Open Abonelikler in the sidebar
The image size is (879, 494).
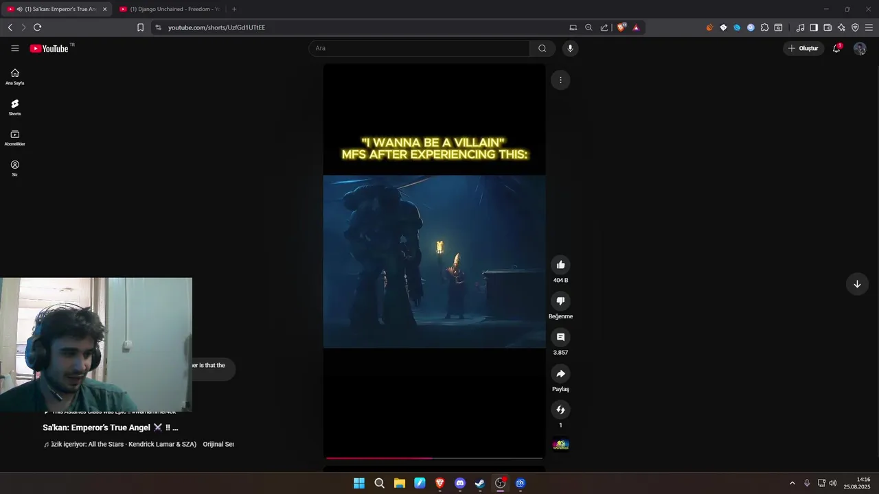click(15, 138)
